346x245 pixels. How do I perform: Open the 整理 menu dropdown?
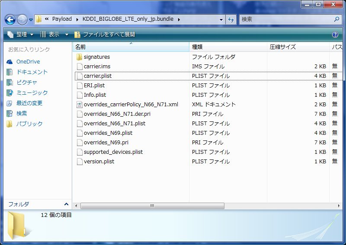coord(20,35)
